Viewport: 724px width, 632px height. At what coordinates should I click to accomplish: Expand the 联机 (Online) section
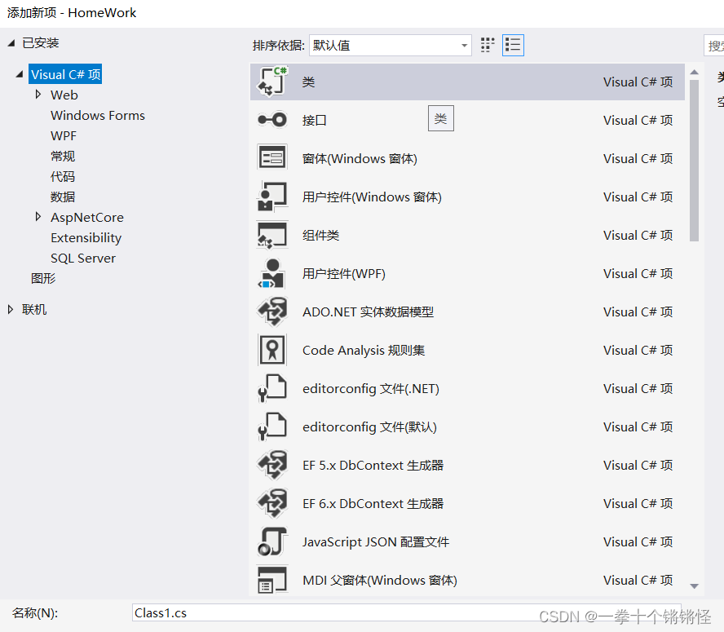(x=11, y=309)
